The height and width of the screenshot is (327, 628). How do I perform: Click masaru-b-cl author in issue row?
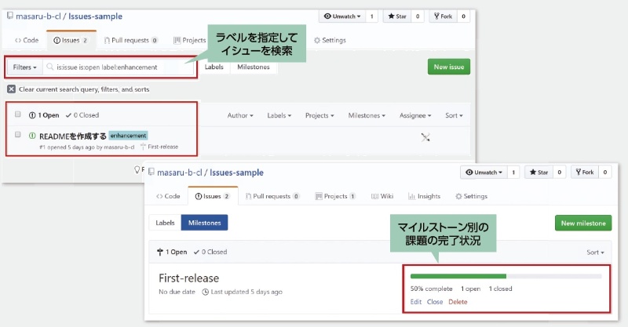coord(119,147)
